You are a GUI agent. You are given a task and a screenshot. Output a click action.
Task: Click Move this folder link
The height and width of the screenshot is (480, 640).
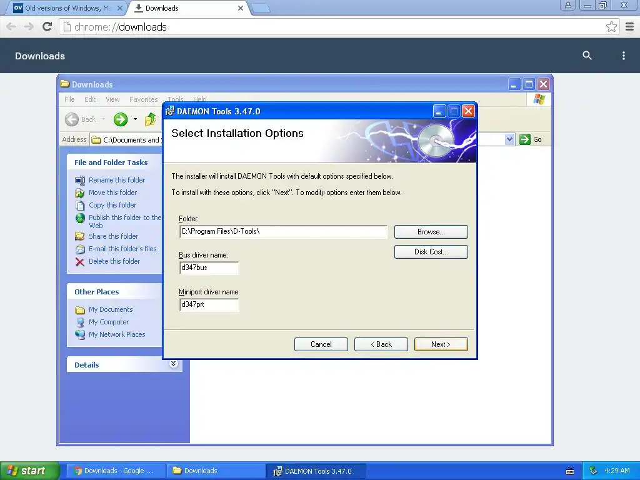(x=112, y=192)
